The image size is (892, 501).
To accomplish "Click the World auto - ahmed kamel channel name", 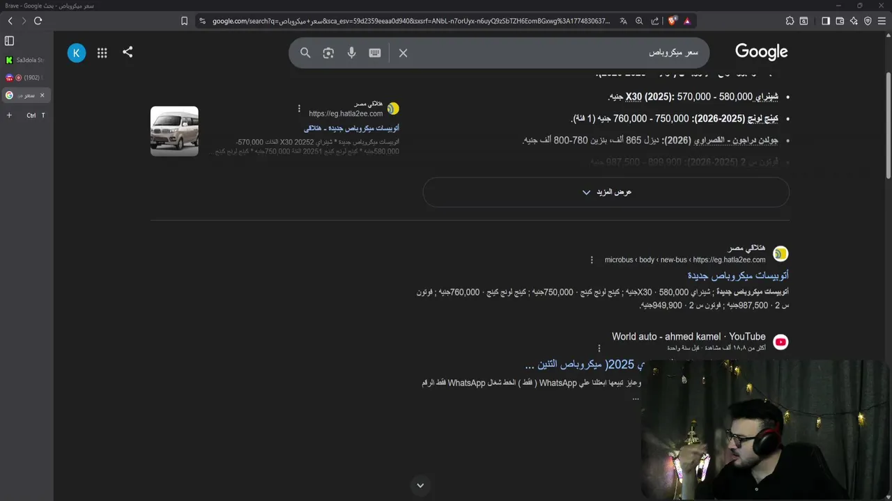I will pyautogui.click(x=689, y=337).
